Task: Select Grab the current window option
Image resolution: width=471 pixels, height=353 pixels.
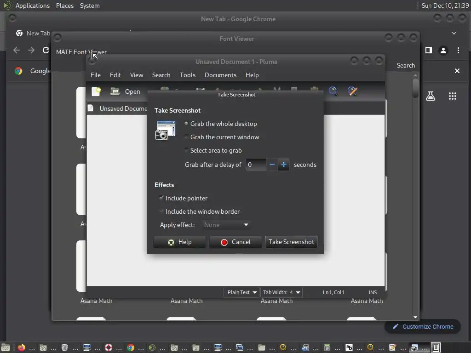Action: [x=222, y=137]
